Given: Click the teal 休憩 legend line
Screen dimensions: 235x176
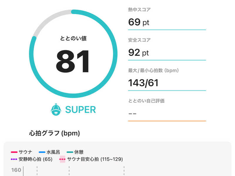Looking at the screenshot, I should point(70,152).
